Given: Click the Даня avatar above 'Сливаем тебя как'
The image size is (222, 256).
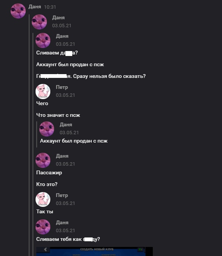Looking at the screenshot, I should pos(43,227).
